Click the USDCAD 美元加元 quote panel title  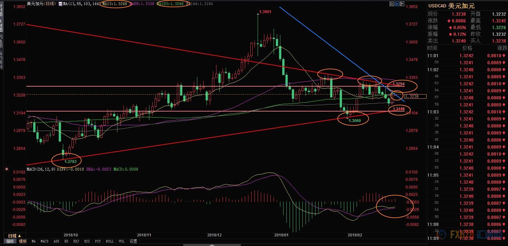(451, 6)
